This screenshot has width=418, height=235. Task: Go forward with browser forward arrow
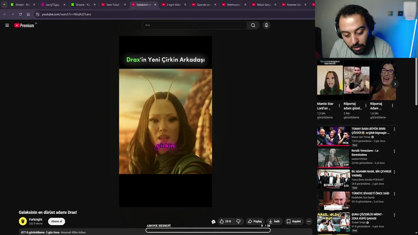12,14
